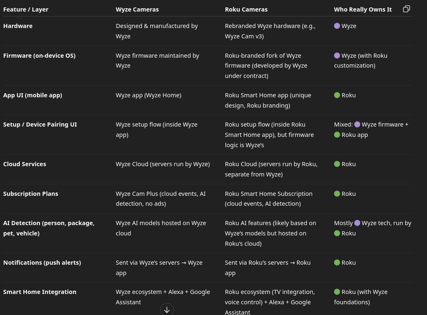
Task: Click the green dot in App UI row
Action: tap(337, 95)
